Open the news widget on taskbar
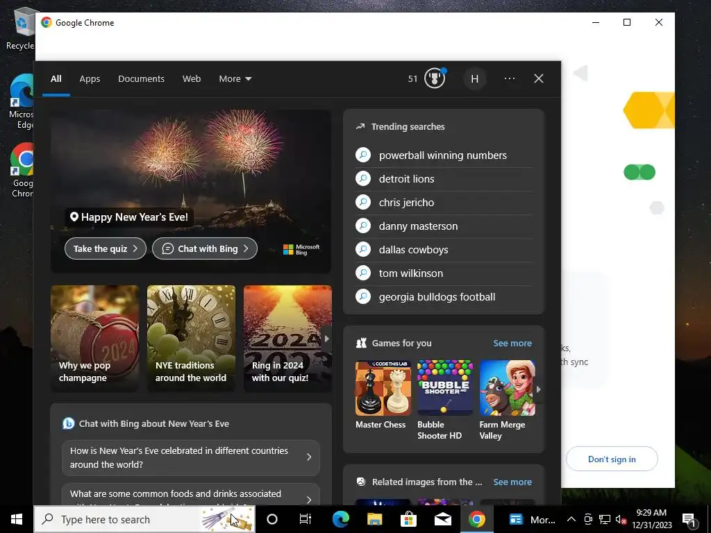The height and width of the screenshot is (533, 711). coord(531,519)
